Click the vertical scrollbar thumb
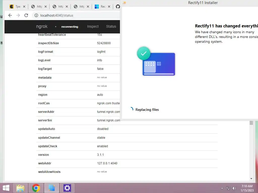Screen dimensions: 258x193 click(251, 123)
